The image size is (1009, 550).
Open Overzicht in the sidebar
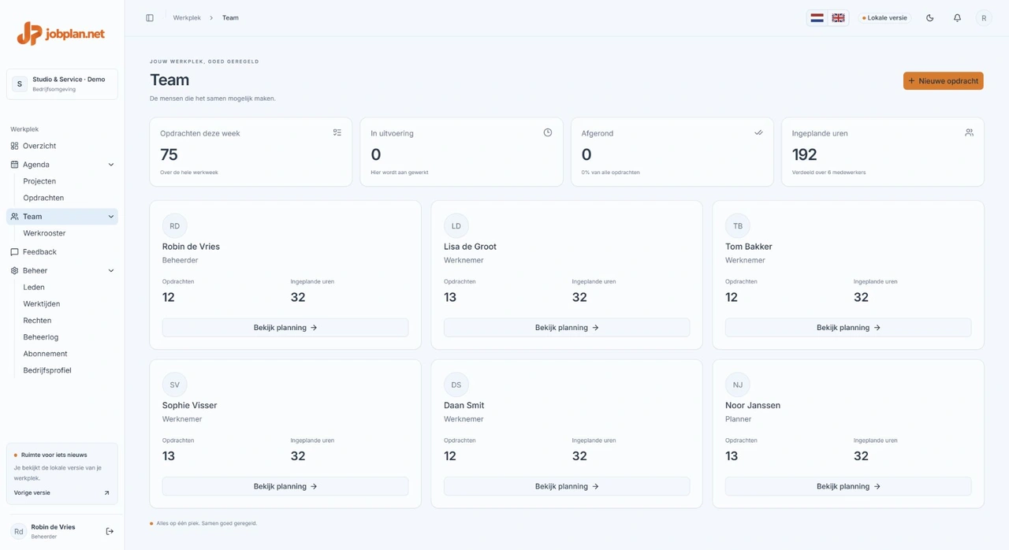pyautogui.click(x=62, y=146)
